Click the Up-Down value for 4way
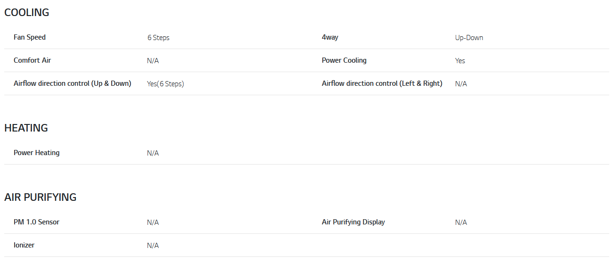Image resolution: width=614 pixels, height=264 pixels. point(469,38)
